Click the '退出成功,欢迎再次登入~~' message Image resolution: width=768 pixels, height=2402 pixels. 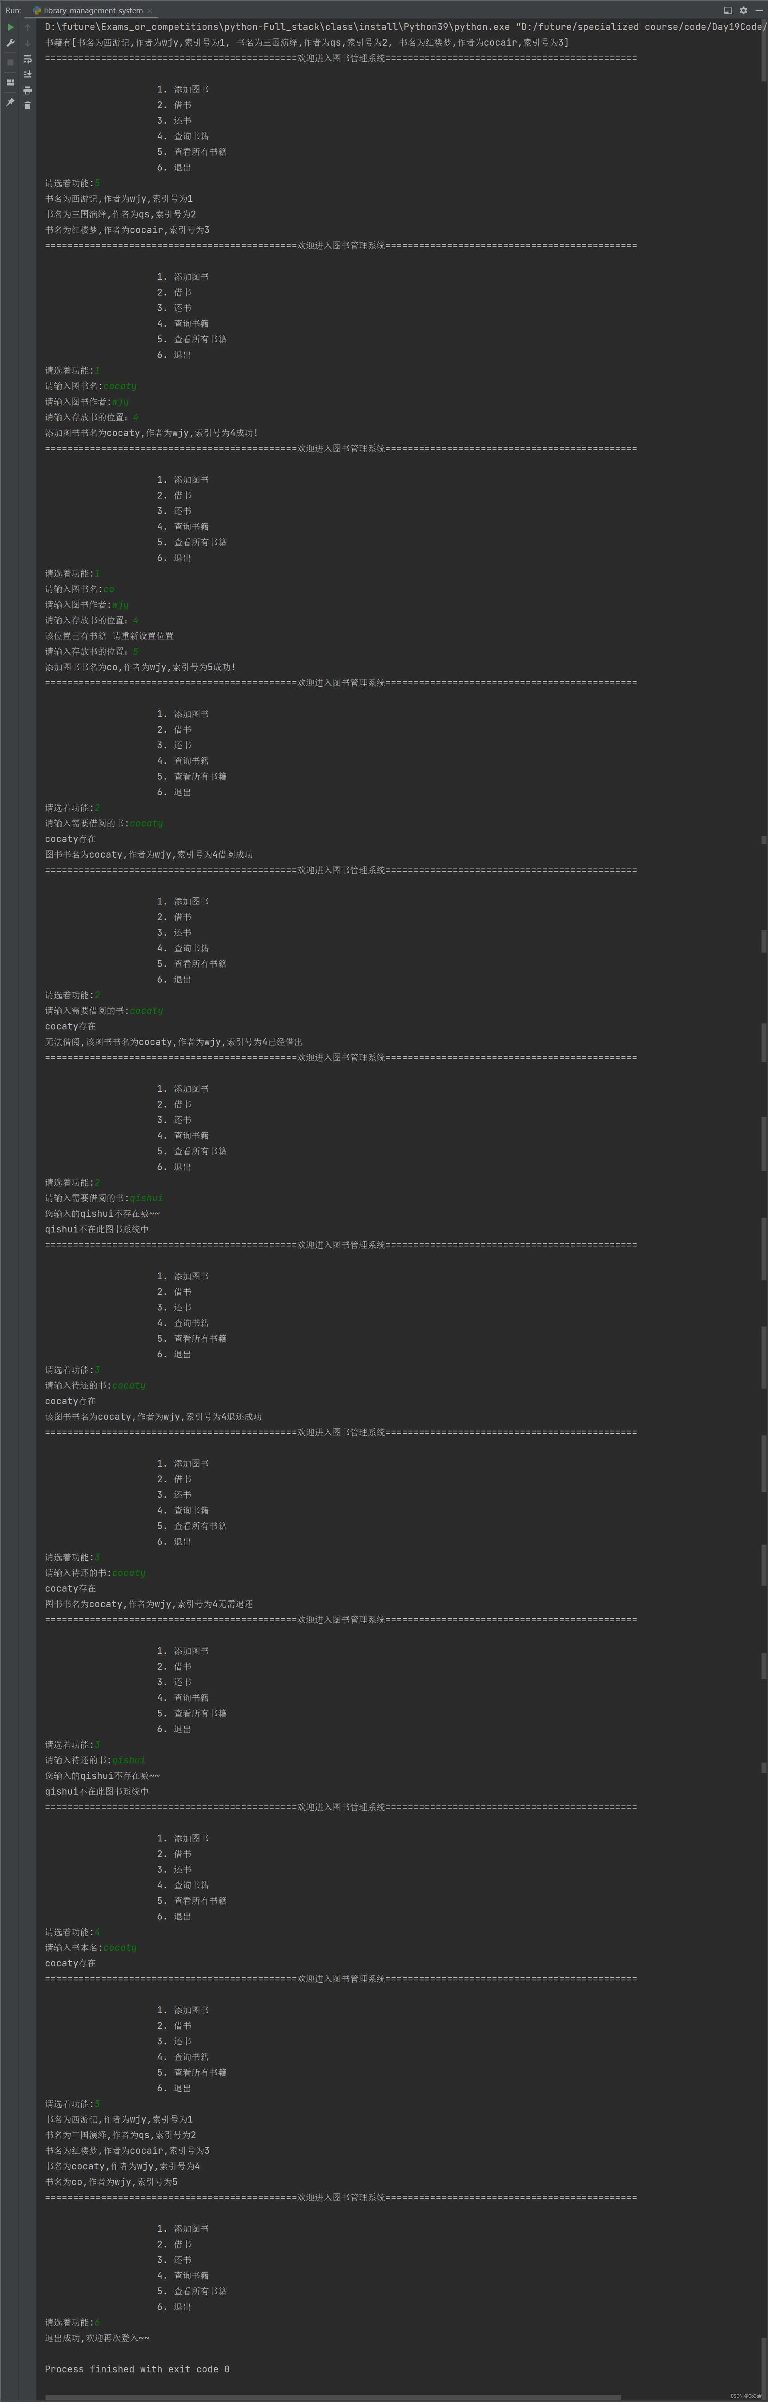(97, 2338)
